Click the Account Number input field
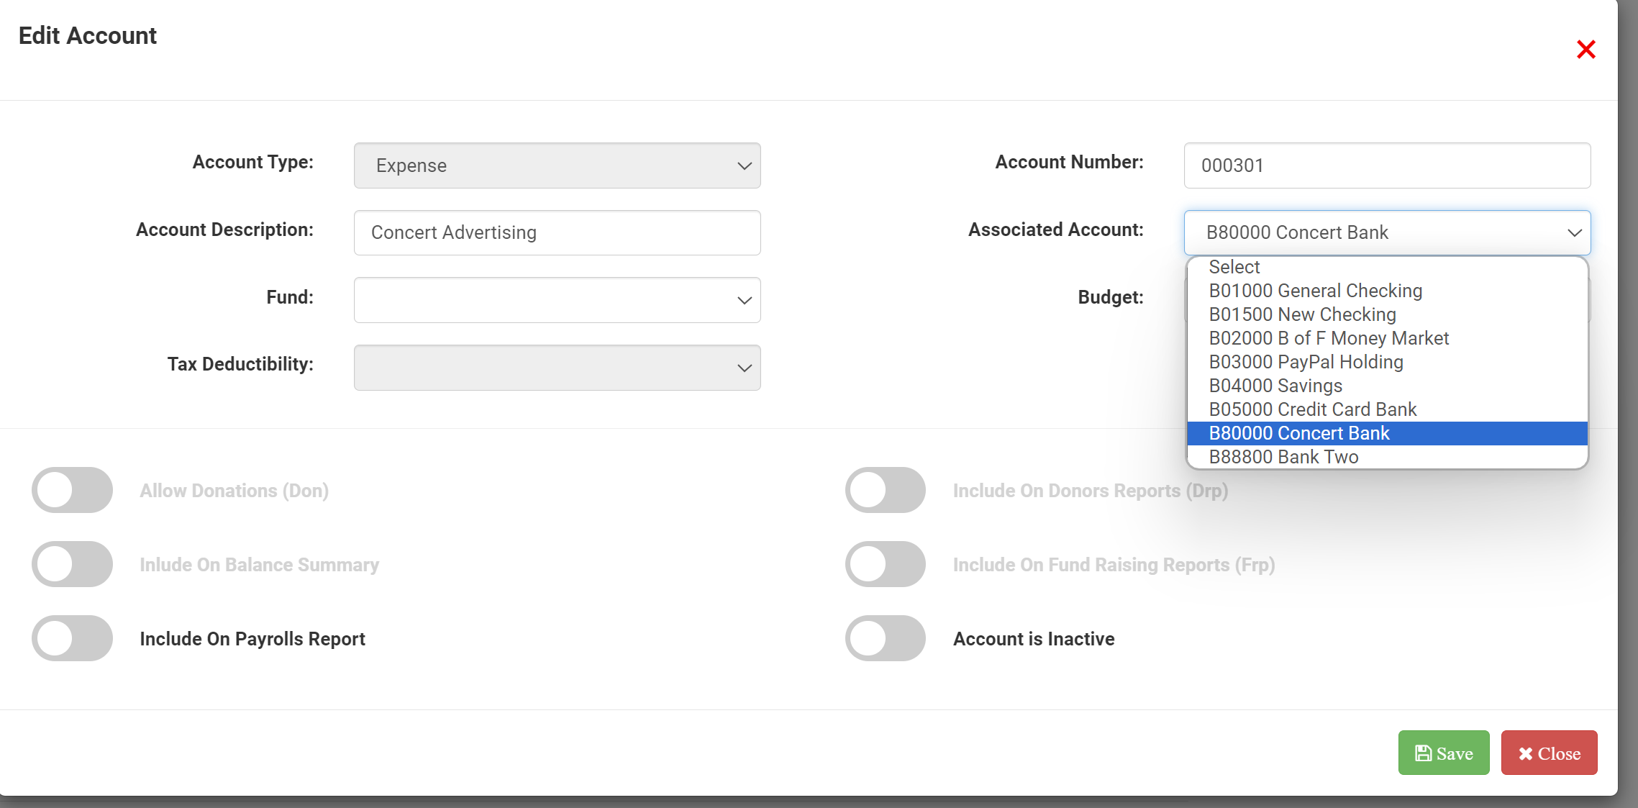 point(1386,165)
